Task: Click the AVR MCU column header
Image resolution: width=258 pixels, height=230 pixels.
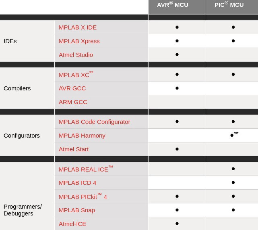Action: [177, 7]
